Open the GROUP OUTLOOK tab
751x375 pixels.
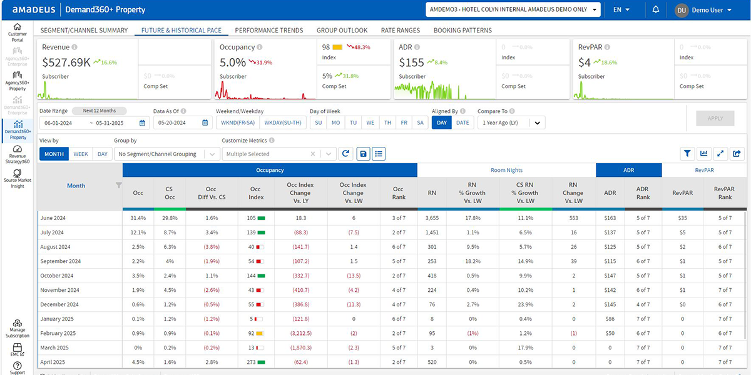click(x=342, y=30)
